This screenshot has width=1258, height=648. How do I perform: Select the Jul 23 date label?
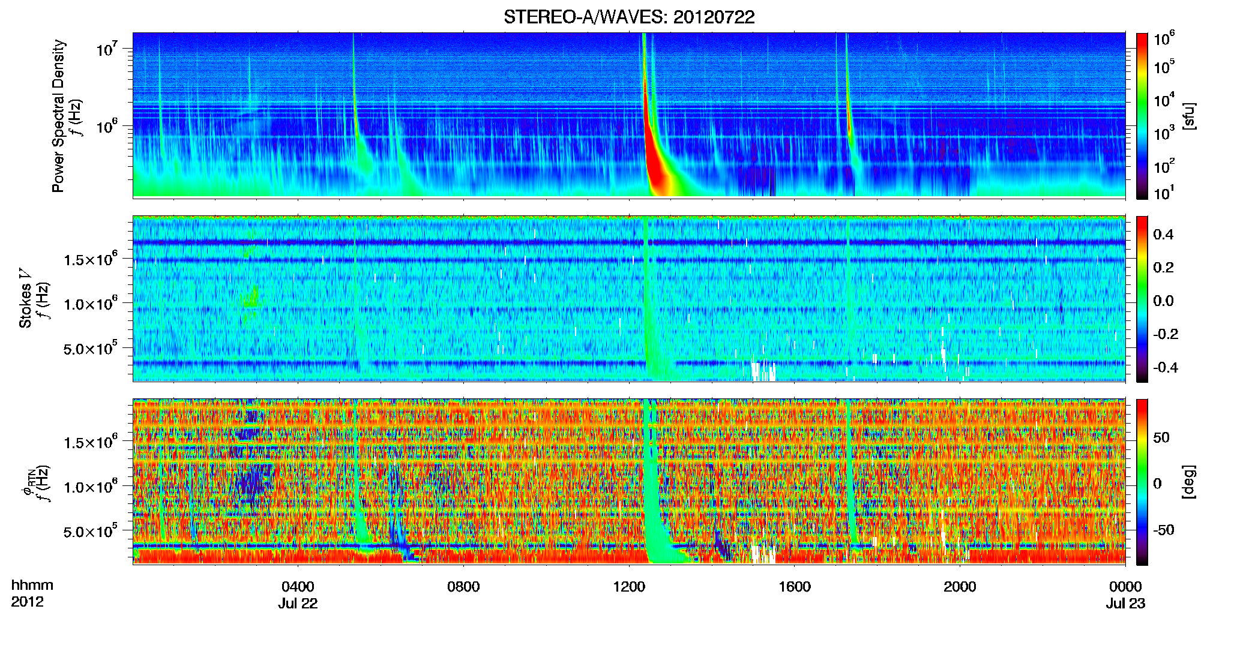(1125, 603)
